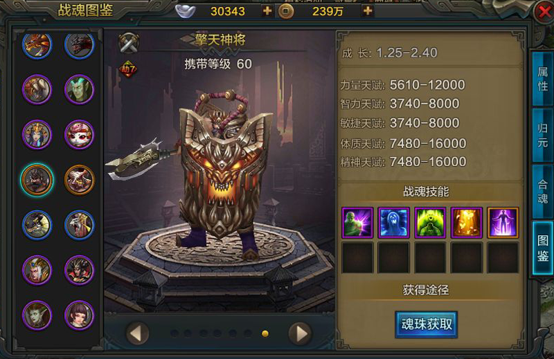Close the 战魂图鉴 window

(x=544, y=12)
